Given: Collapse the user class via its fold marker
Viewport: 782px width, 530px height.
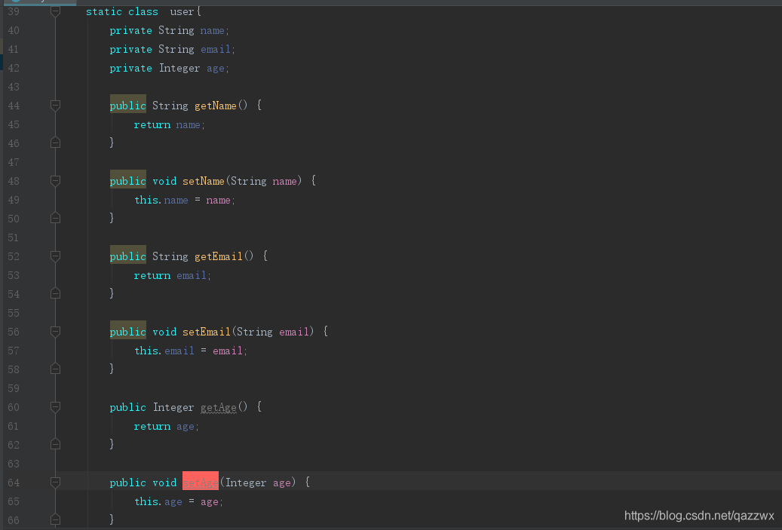Looking at the screenshot, I should [54, 10].
